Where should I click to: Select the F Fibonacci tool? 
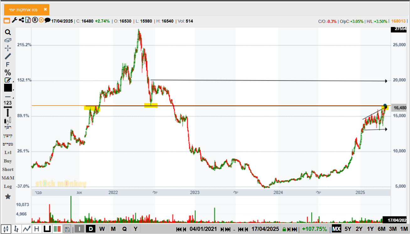(x=8, y=64)
